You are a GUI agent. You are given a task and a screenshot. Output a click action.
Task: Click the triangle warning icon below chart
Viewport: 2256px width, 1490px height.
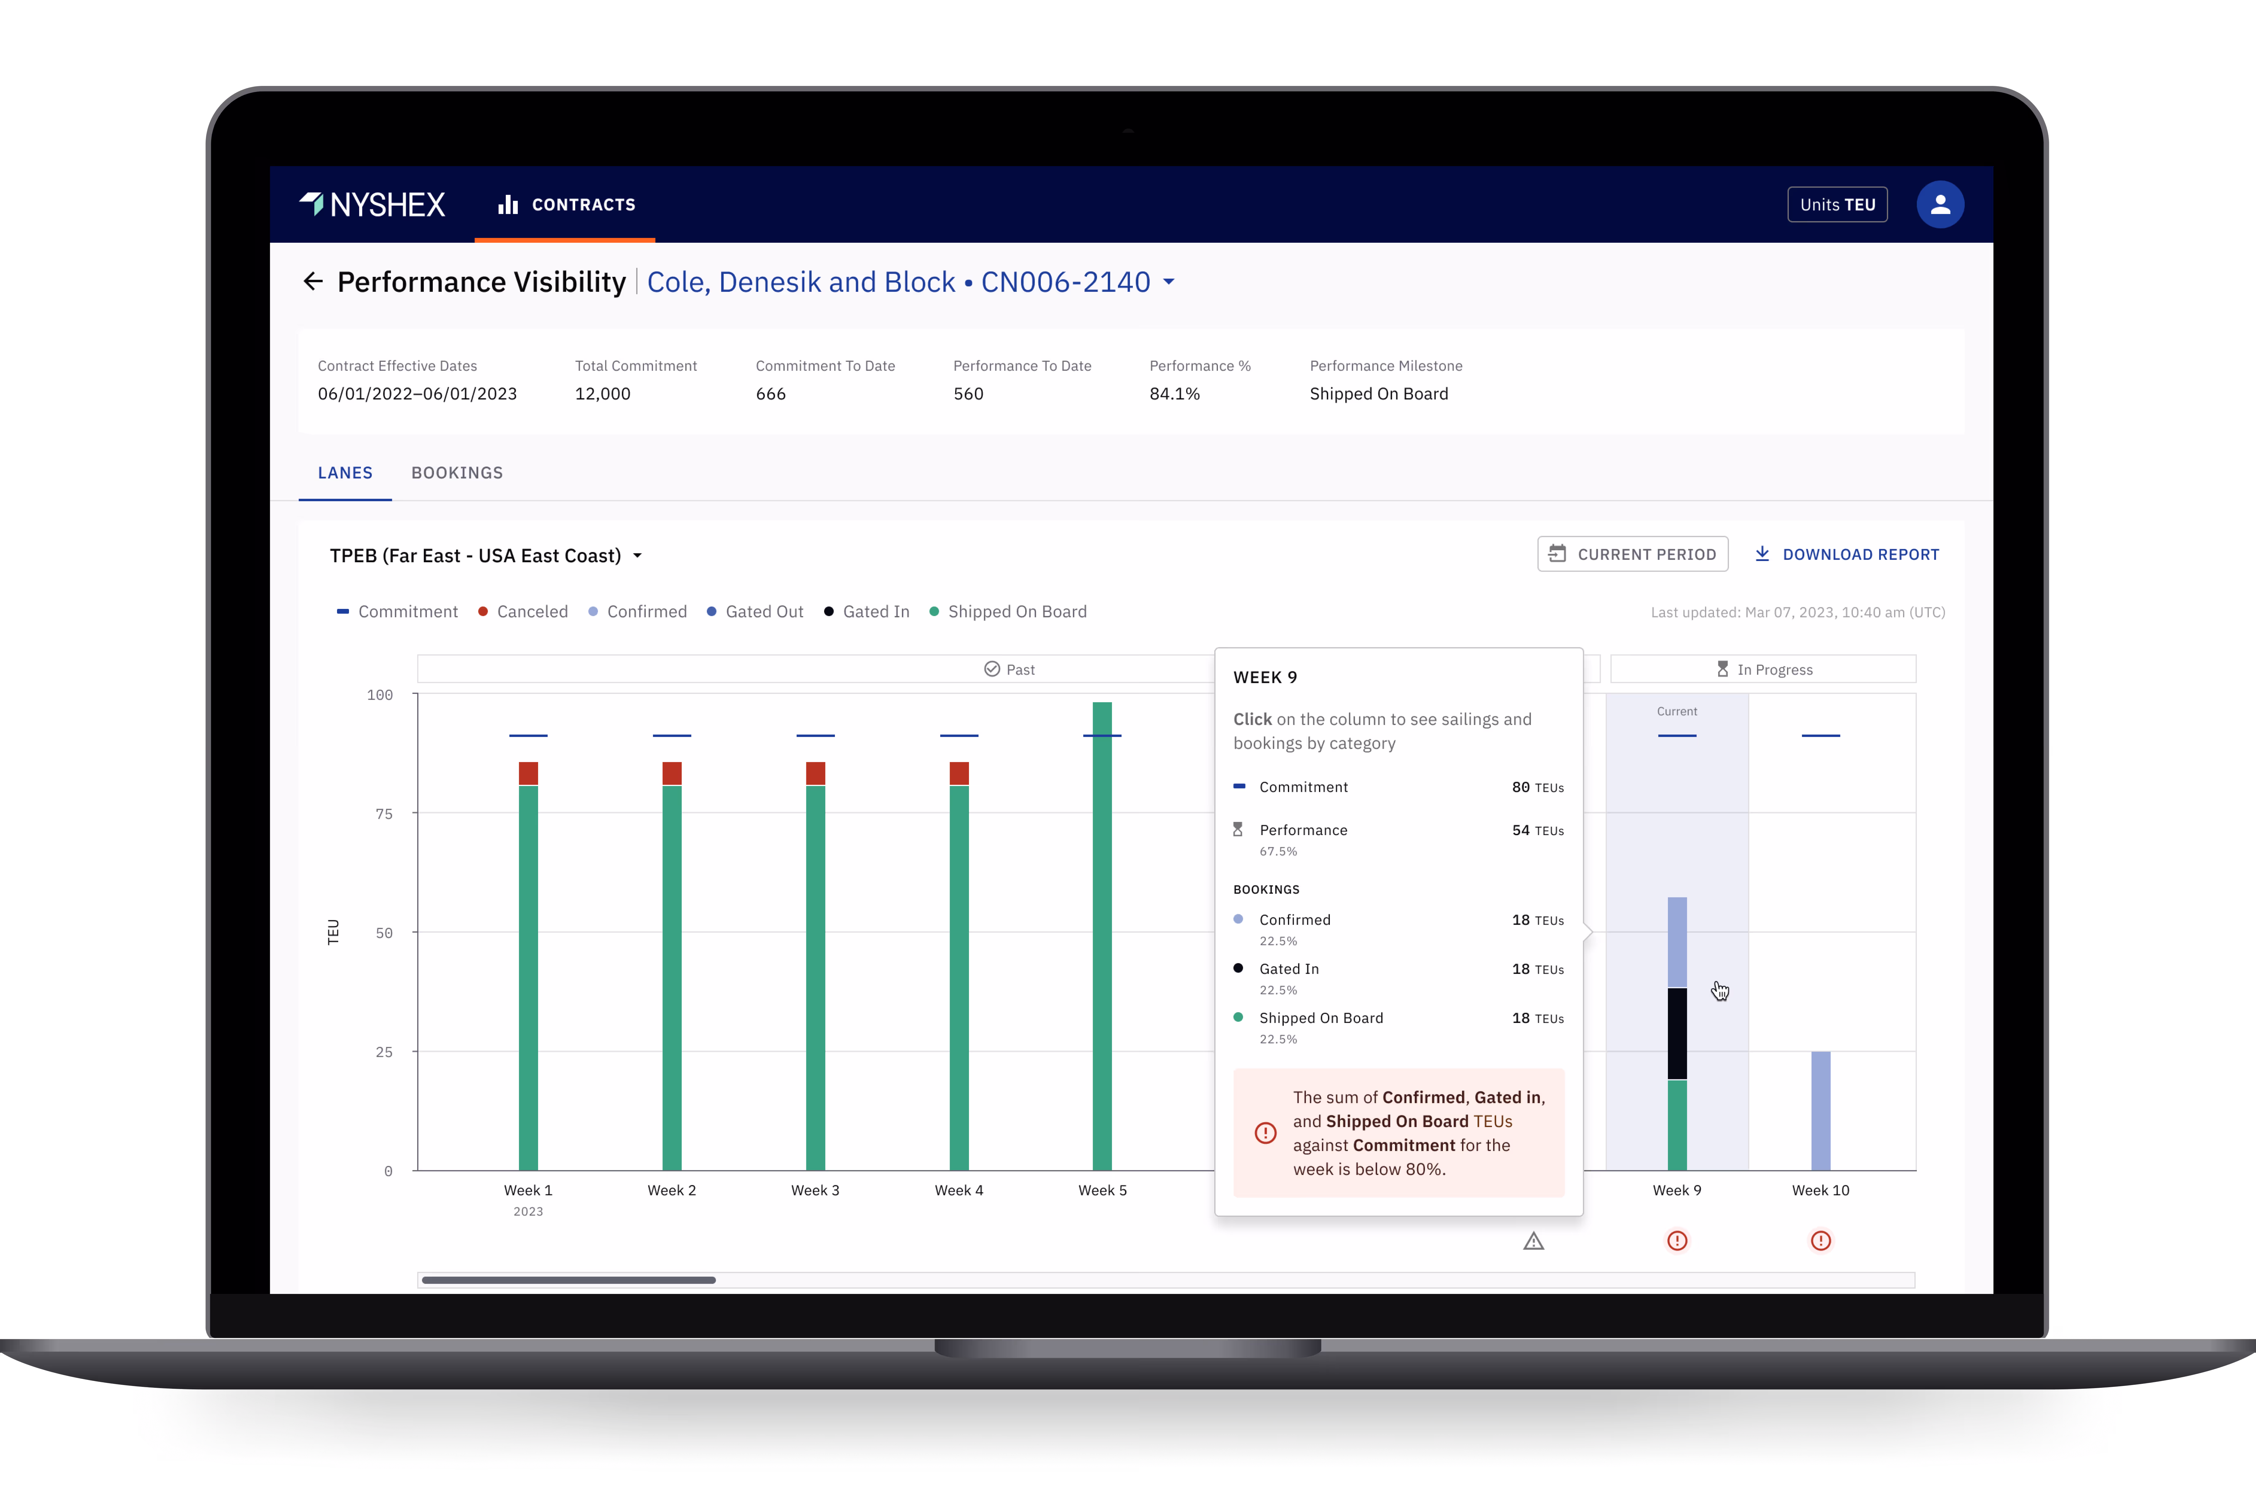(x=1534, y=1241)
